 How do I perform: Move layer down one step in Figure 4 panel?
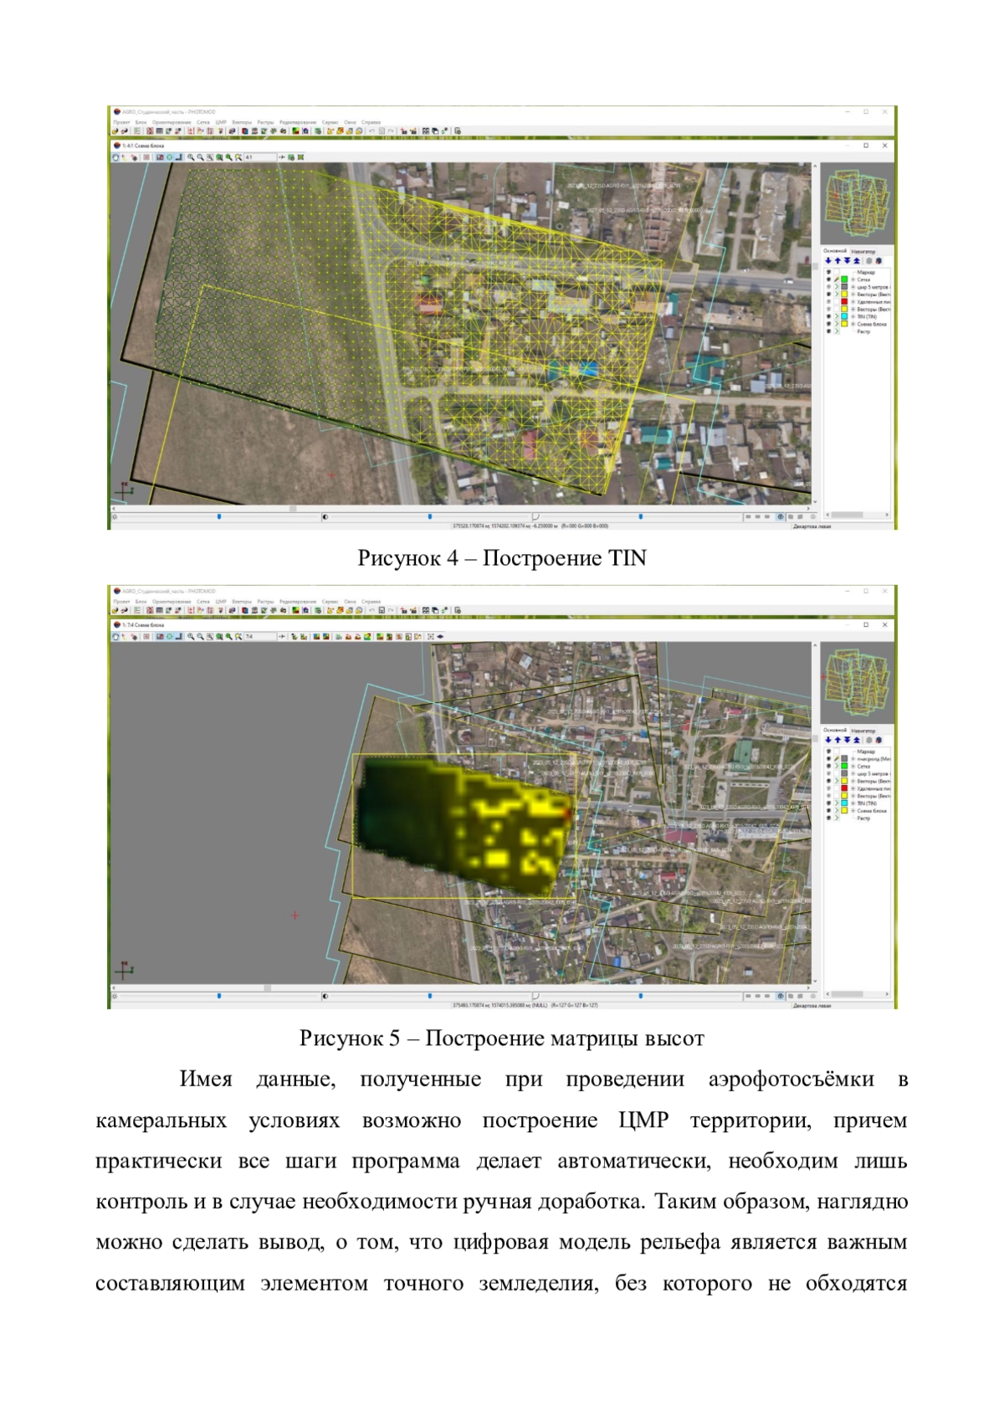828,261
